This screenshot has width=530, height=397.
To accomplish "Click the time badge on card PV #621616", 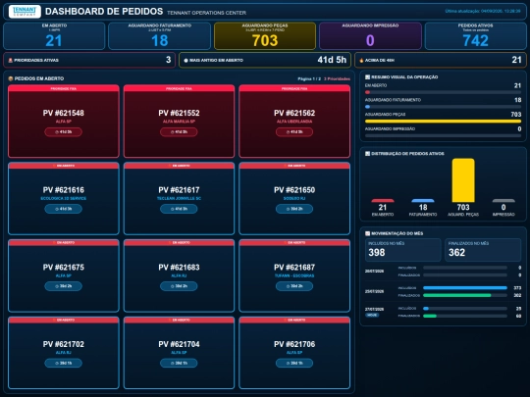I will [x=63, y=209].
